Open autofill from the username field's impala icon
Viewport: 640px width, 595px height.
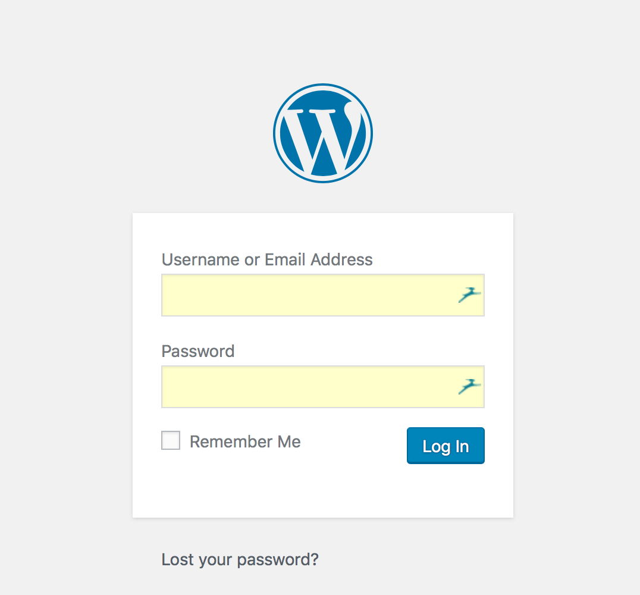click(469, 295)
